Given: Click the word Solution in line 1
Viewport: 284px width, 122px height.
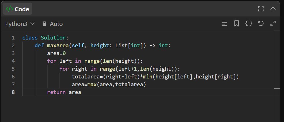Looking at the screenshot, I should [x=53, y=38].
